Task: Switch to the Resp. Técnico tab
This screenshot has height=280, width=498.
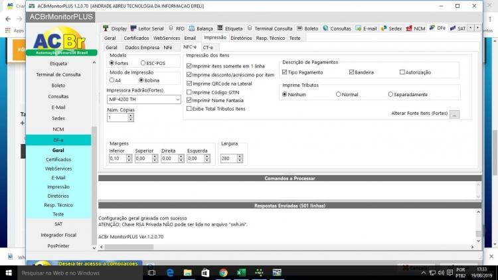Action: click(270, 38)
